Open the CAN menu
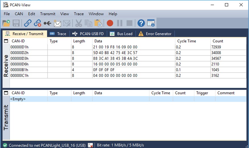The width and height of the screenshot is (249, 148). point(19,14)
